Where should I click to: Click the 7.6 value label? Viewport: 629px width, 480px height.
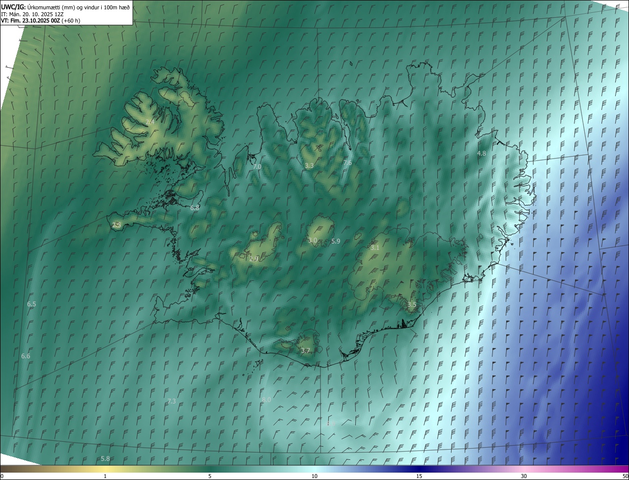point(347,163)
